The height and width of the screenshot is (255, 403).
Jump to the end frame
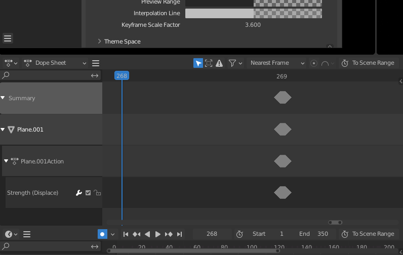[x=179, y=234]
